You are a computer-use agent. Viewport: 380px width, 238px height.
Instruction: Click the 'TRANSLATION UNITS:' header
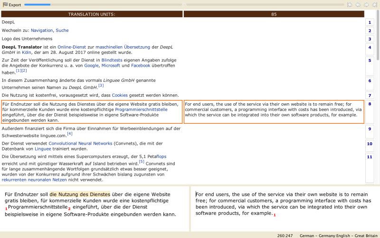(x=92, y=14)
